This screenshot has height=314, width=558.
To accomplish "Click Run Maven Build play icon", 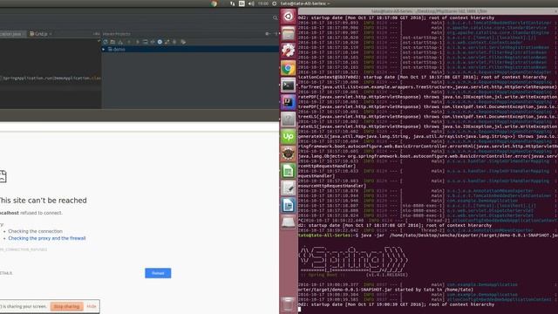I will pyautogui.click(x=138, y=42).
